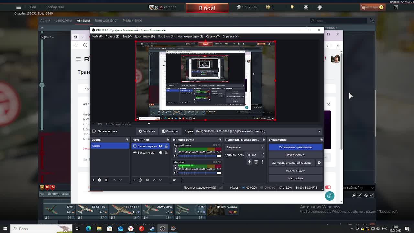Image resolution: width=414 pixels, height=233 pixels.
Task: Toggle the lock on Захват игры source
Action: [166, 153]
